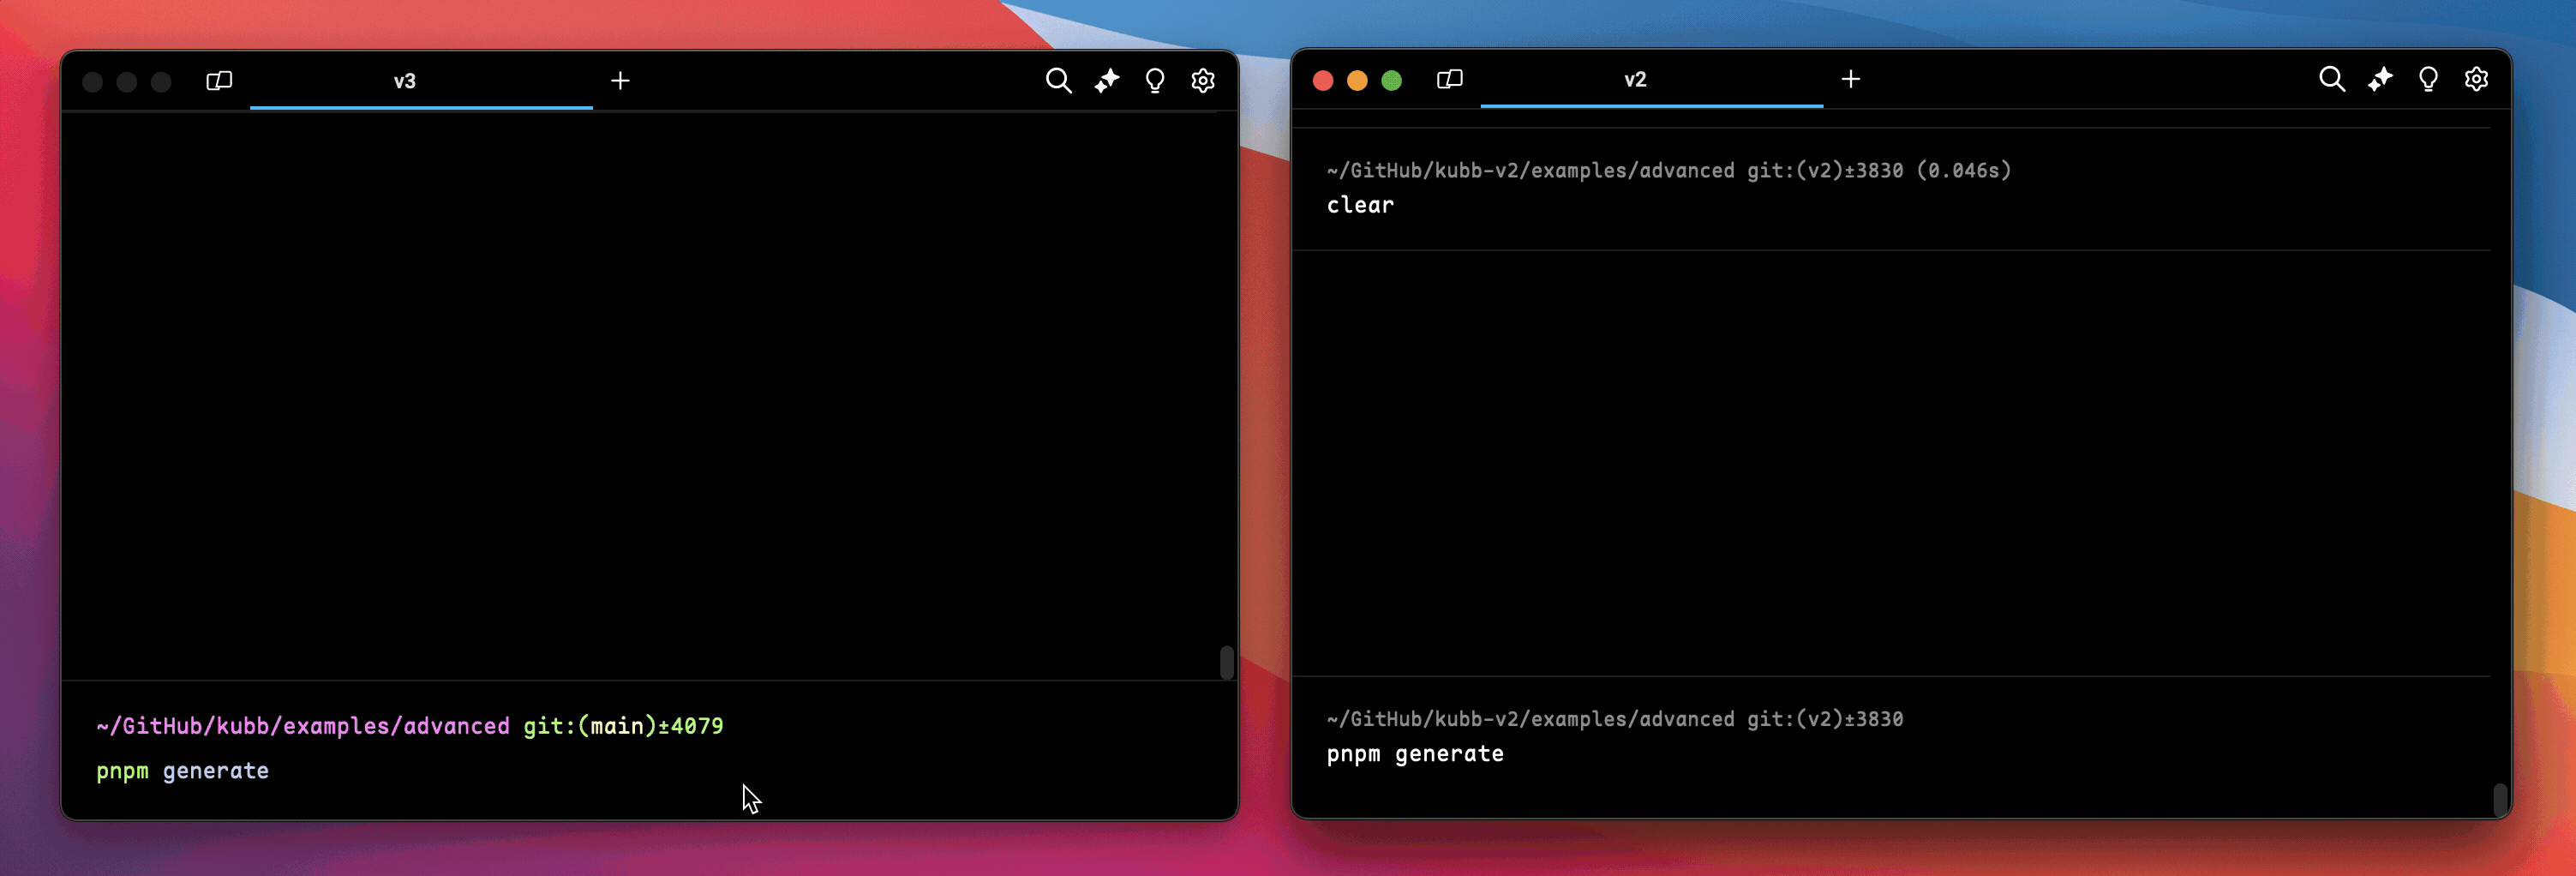The width and height of the screenshot is (2576, 876).
Task: Open search in the v3 terminal window
Action: [x=1058, y=81]
